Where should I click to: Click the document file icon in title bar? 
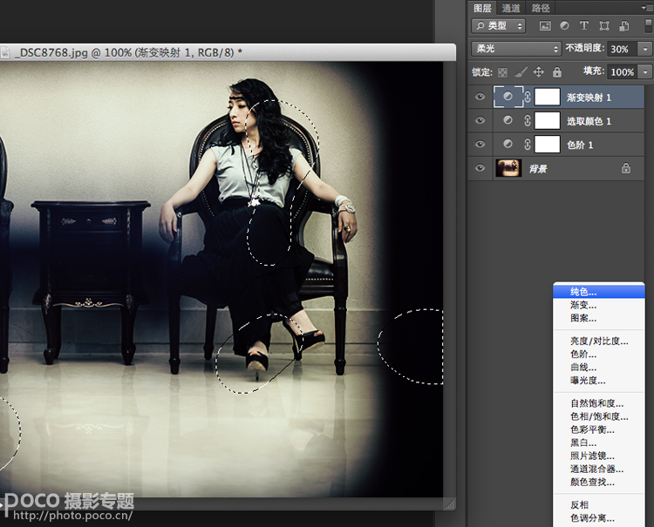pyautogui.click(x=5, y=52)
